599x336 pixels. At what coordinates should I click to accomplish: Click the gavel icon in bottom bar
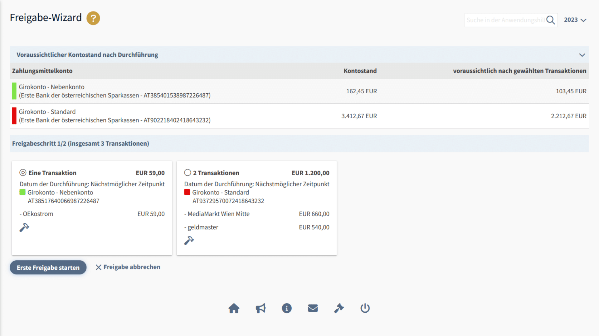(x=339, y=308)
